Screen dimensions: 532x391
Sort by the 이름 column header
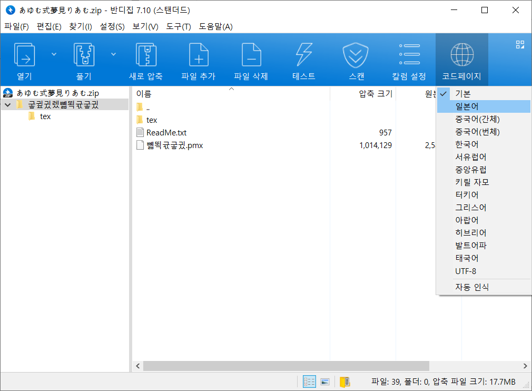(x=144, y=94)
